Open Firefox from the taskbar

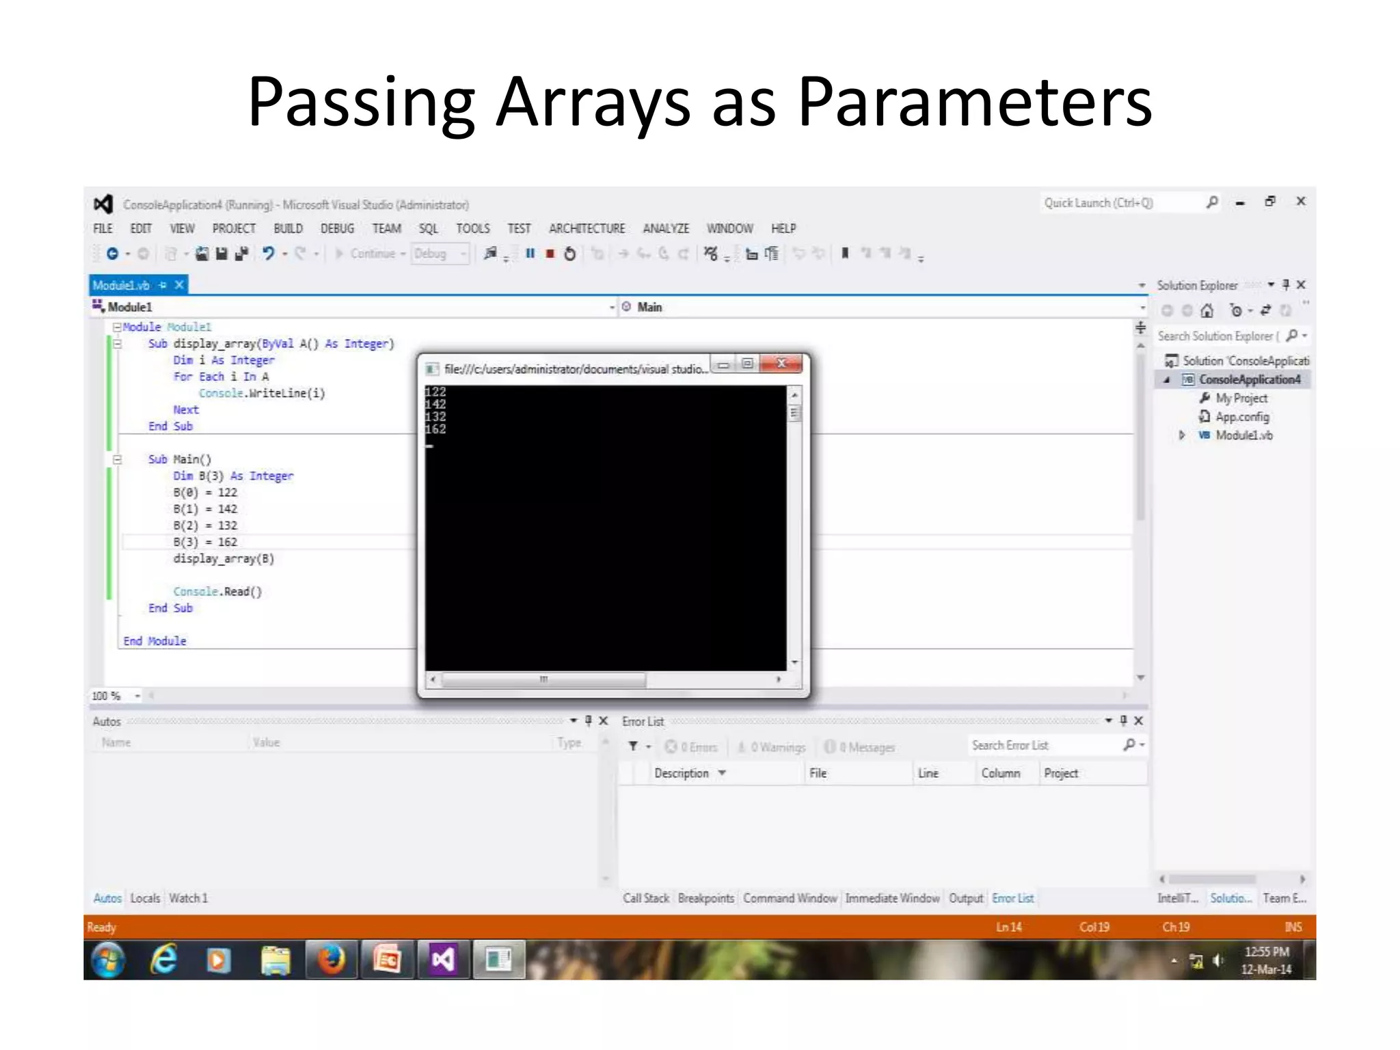[331, 960]
